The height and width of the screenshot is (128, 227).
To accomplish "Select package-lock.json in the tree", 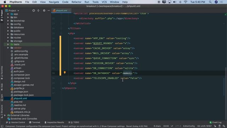I will [24, 95].
